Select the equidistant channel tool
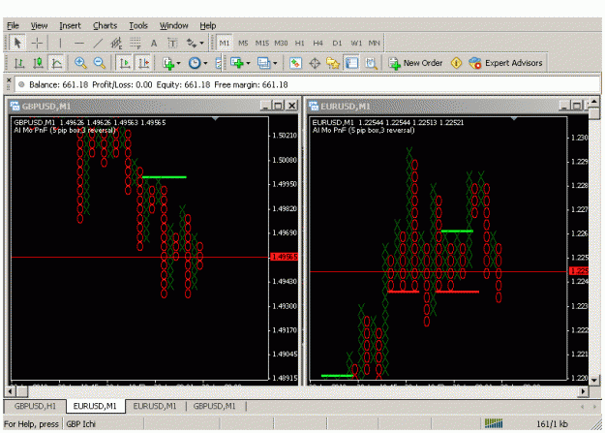This screenshot has height=433, width=605. point(116,43)
